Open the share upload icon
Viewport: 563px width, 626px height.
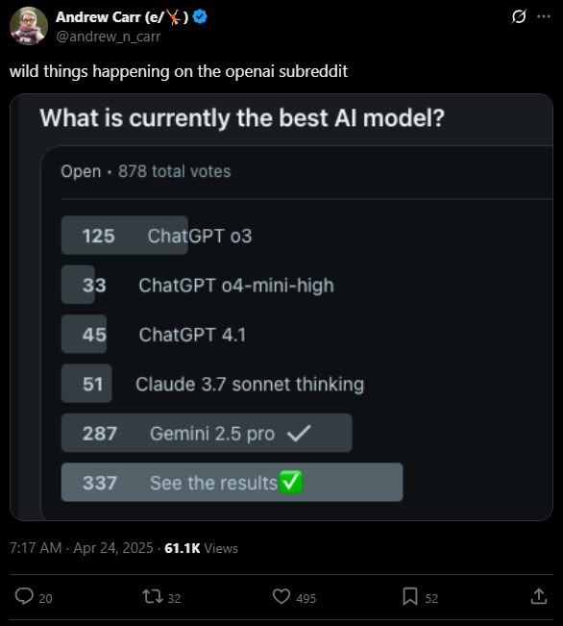click(539, 596)
